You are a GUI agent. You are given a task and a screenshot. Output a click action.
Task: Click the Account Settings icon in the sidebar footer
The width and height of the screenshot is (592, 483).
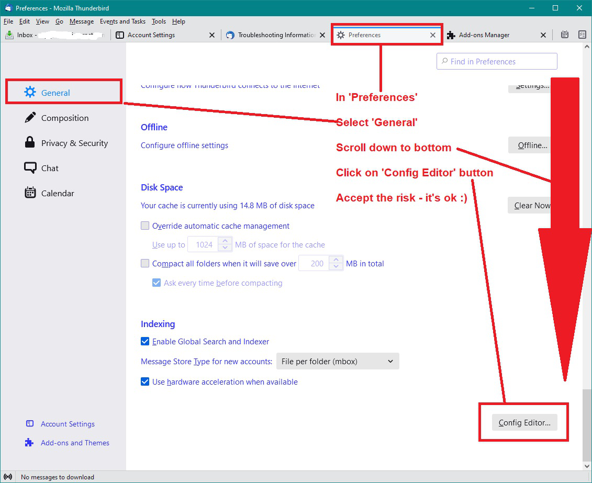tap(29, 424)
